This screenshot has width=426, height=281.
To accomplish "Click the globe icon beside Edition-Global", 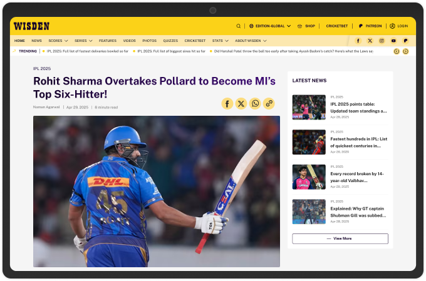I will click(x=251, y=26).
